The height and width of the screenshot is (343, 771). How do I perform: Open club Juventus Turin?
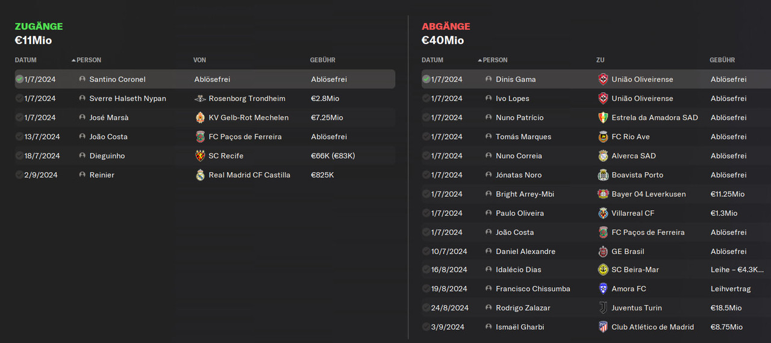click(x=637, y=308)
